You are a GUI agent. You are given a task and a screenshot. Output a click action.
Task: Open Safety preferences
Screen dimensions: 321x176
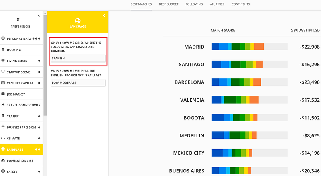click(22, 172)
